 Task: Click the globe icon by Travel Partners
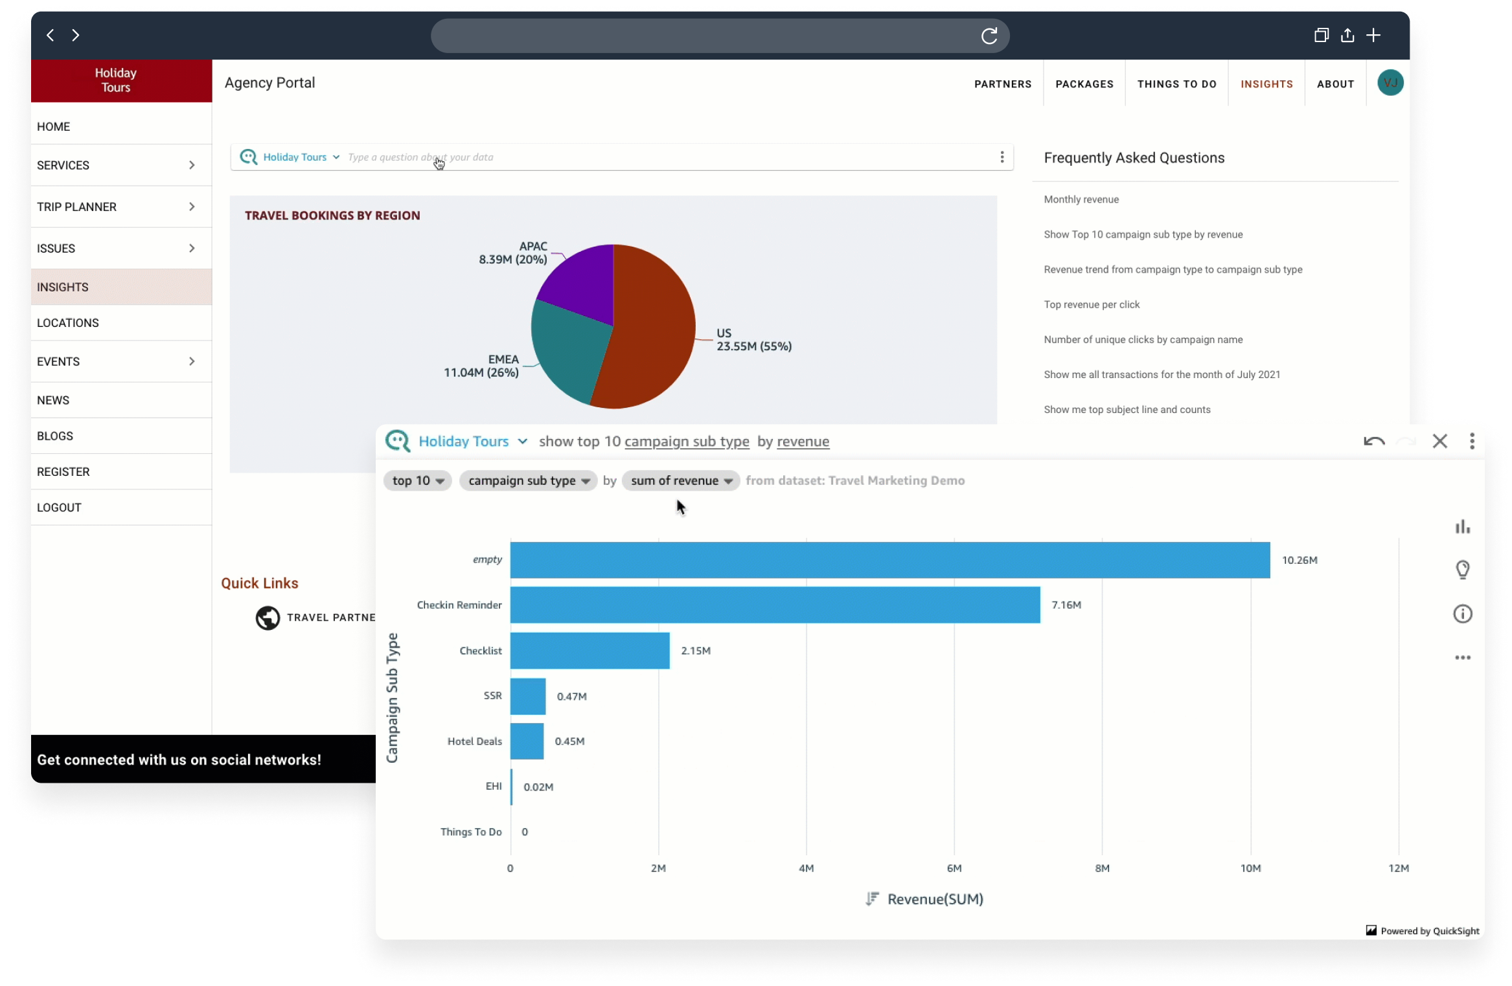(268, 618)
